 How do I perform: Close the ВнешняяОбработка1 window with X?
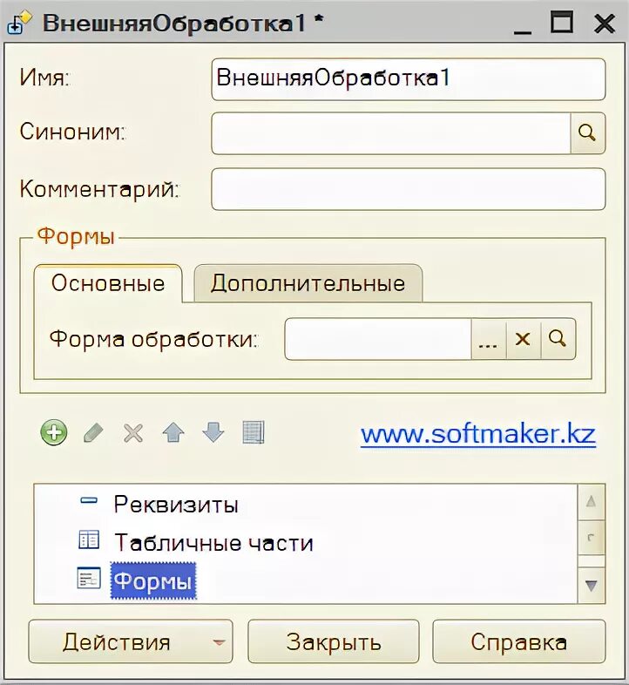605,24
